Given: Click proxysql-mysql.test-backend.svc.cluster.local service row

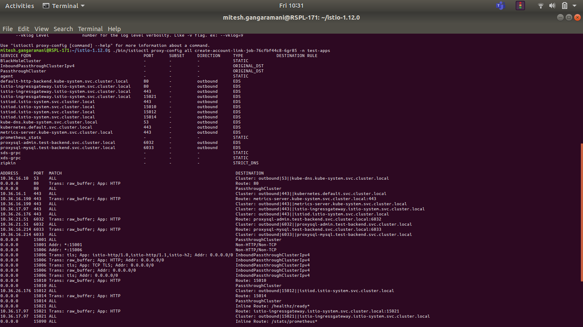Looking at the screenshot, I should pyautogui.click(x=58, y=148).
